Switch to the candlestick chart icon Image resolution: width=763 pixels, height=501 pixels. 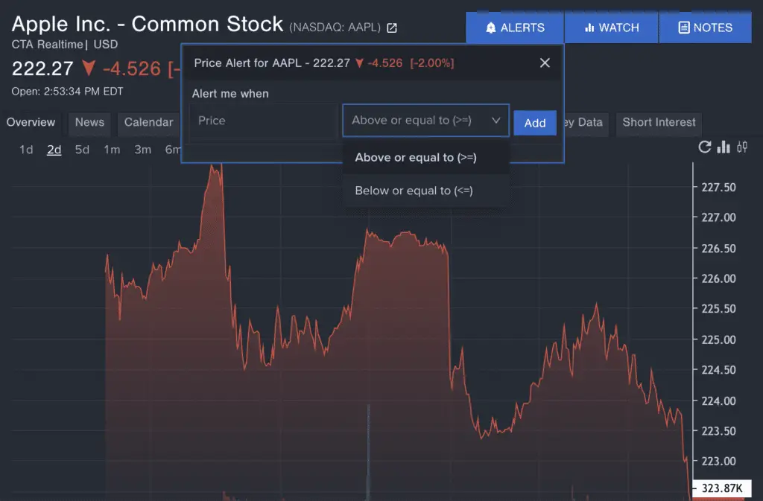point(742,147)
